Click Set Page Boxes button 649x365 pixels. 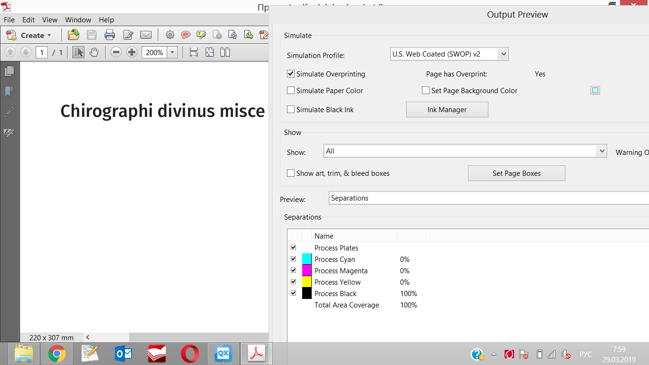[x=516, y=173]
